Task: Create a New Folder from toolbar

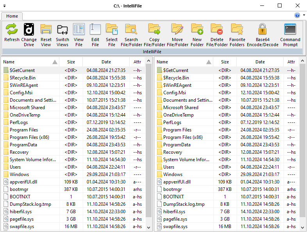Action: pos(197,35)
